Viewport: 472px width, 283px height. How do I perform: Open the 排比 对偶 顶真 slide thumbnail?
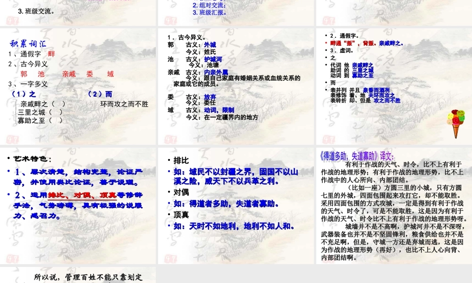236,206
